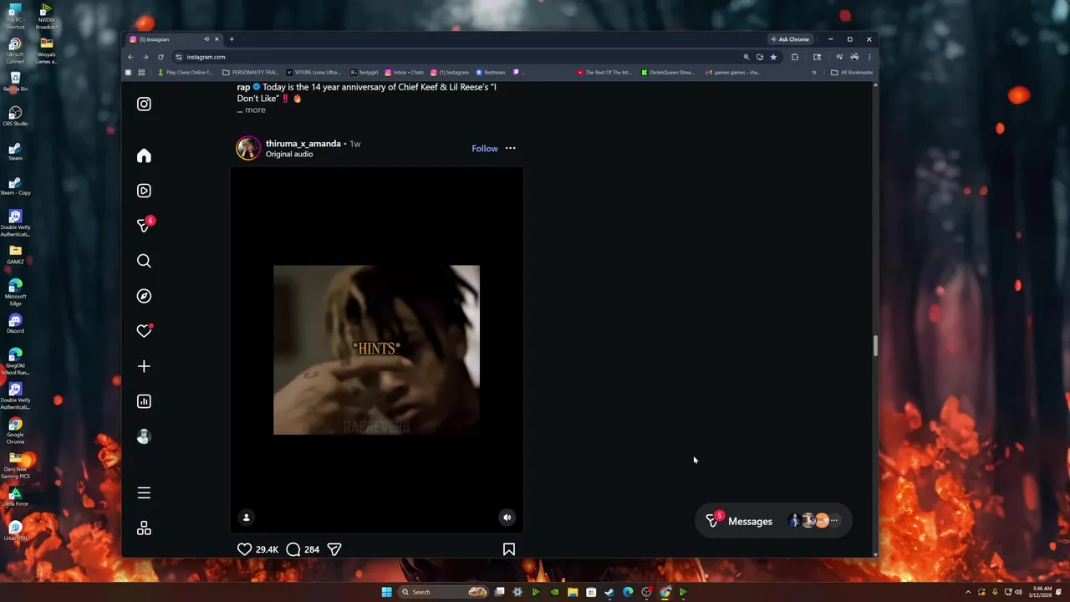Open Reels from Instagram sidebar

[144, 191]
